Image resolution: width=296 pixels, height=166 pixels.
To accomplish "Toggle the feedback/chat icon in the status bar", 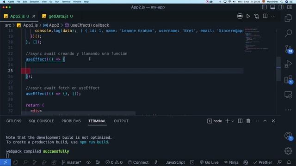I will click(x=279, y=162).
